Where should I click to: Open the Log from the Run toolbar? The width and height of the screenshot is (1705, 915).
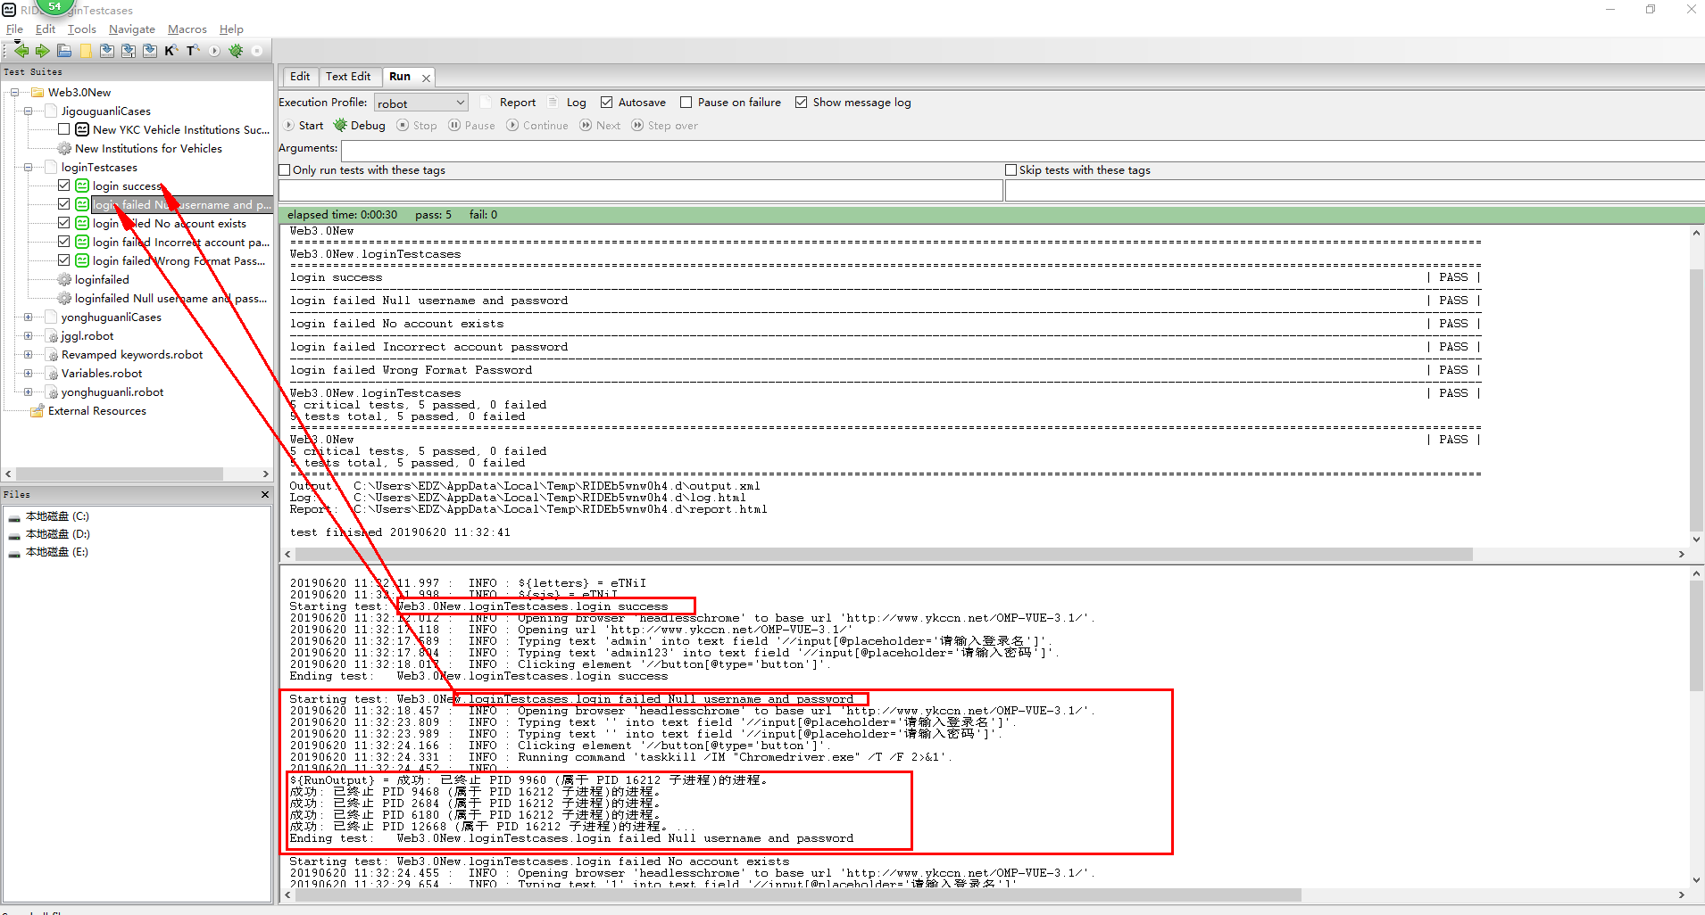(576, 102)
